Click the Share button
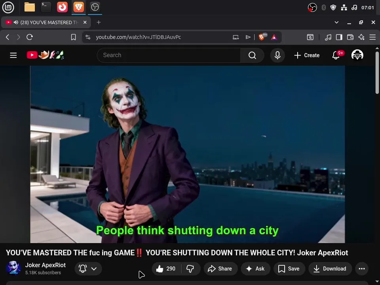 tap(220, 268)
